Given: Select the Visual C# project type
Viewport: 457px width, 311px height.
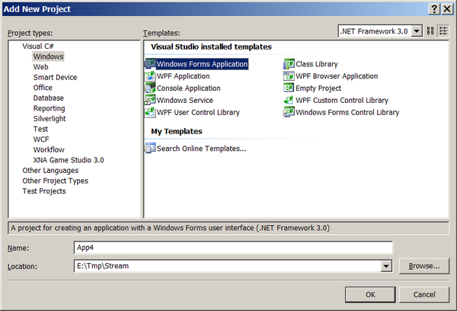Looking at the screenshot, I should pos(38,46).
